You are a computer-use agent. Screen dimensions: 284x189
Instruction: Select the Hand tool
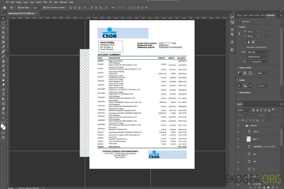pyautogui.click(x=3, y=108)
